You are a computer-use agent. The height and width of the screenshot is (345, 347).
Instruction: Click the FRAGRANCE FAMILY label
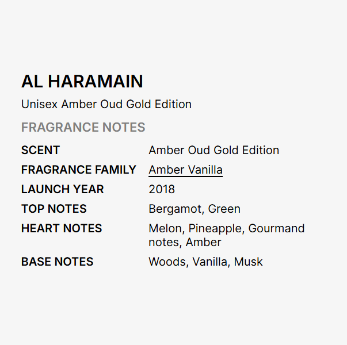(x=79, y=170)
